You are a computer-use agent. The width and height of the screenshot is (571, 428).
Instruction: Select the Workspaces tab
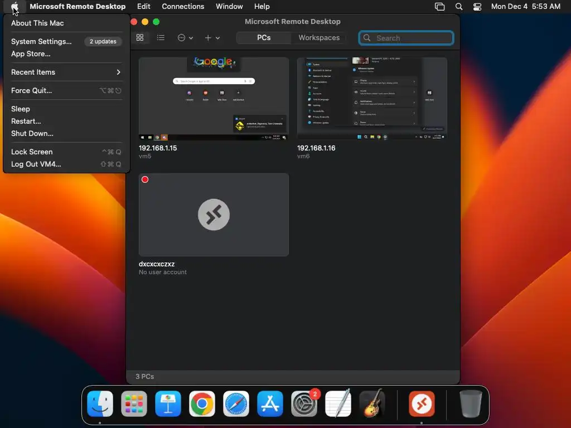pos(319,37)
